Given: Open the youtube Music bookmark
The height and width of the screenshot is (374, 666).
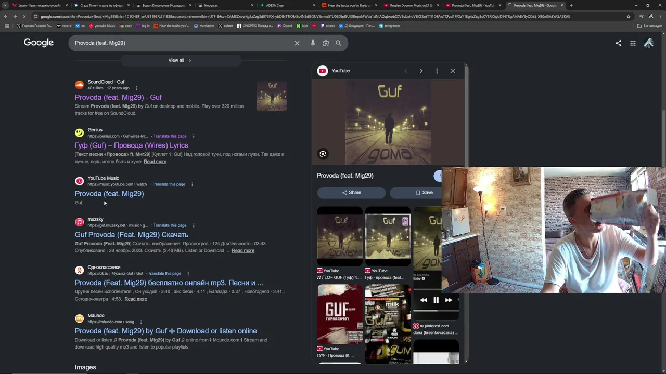Looking at the screenshot, I should coord(102,26).
